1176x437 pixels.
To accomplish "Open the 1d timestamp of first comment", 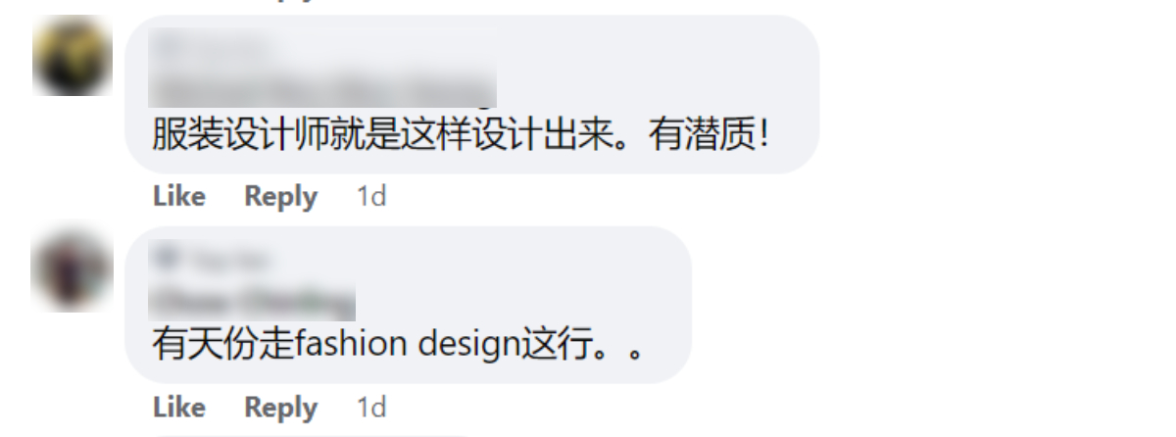I will tap(371, 196).
